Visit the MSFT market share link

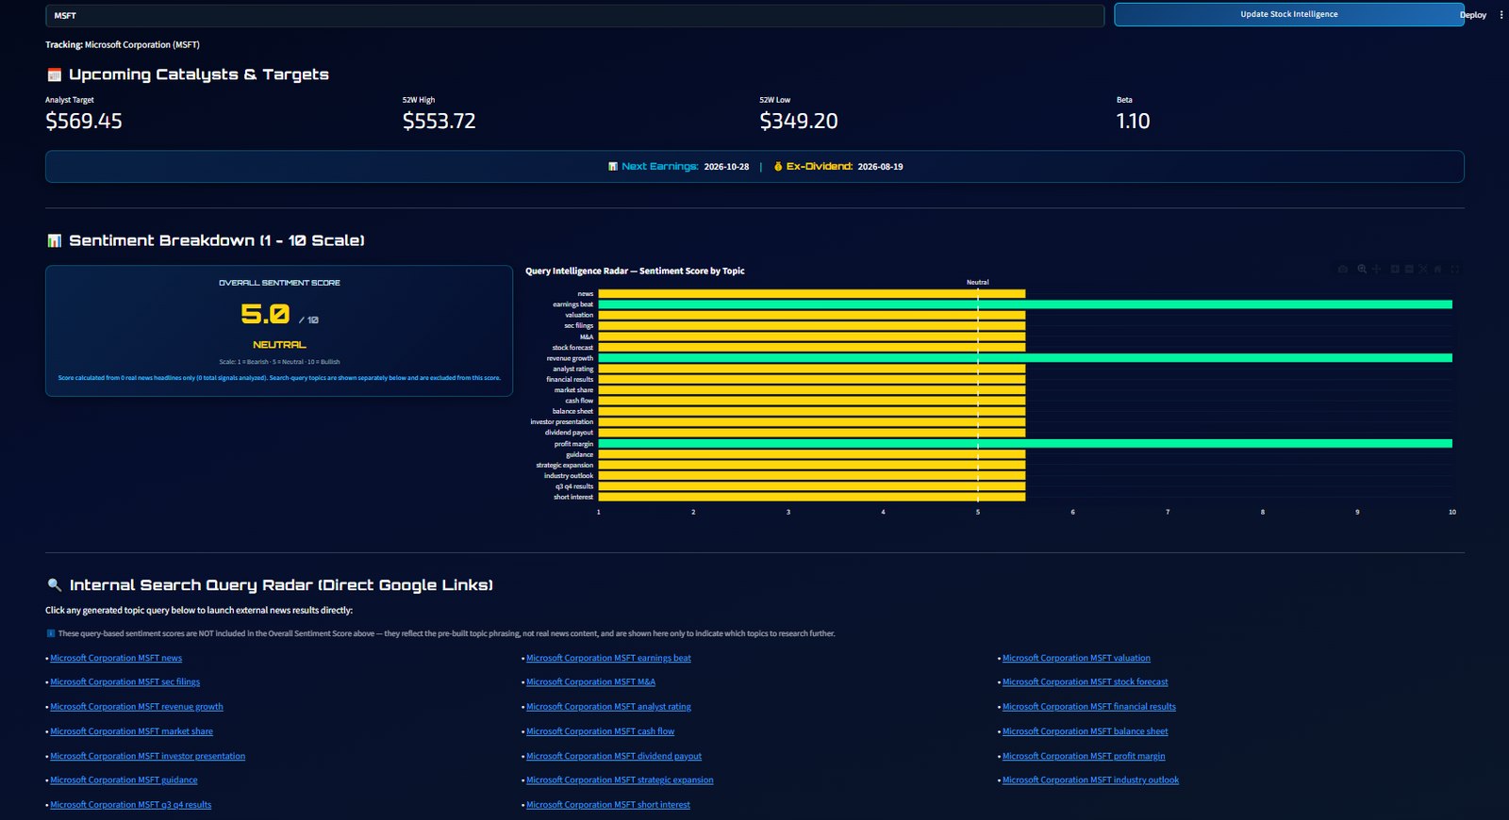[131, 731]
